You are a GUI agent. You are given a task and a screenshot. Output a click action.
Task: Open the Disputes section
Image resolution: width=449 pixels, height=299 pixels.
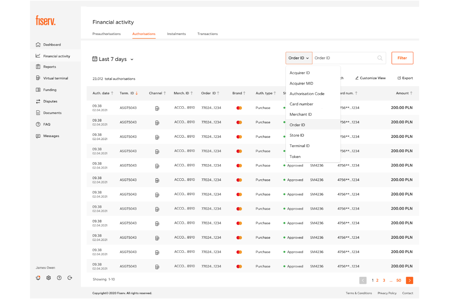click(x=50, y=101)
